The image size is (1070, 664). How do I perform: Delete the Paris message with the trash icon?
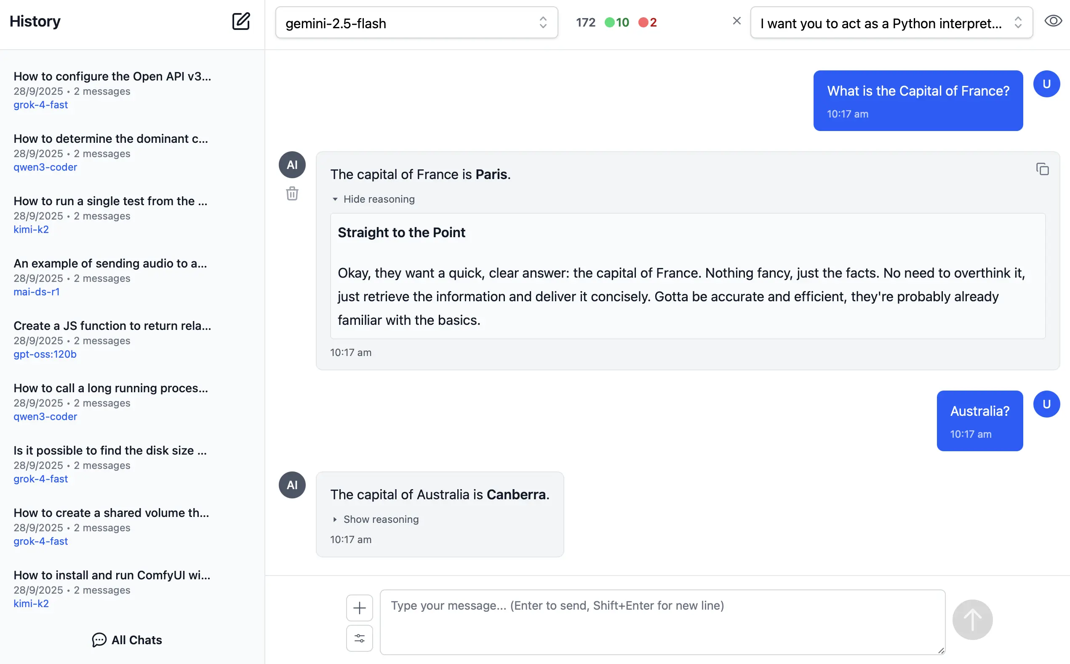(x=292, y=194)
